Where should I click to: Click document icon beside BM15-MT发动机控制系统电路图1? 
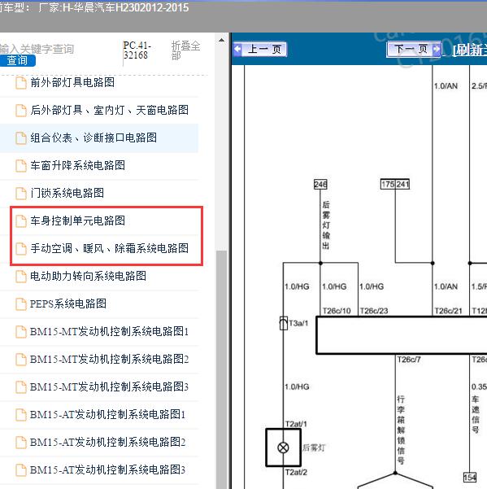click(21, 331)
